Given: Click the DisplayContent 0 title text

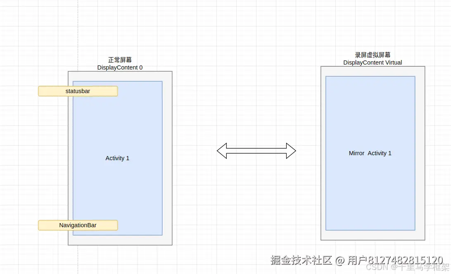Looking at the screenshot, I should (x=120, y=67).
